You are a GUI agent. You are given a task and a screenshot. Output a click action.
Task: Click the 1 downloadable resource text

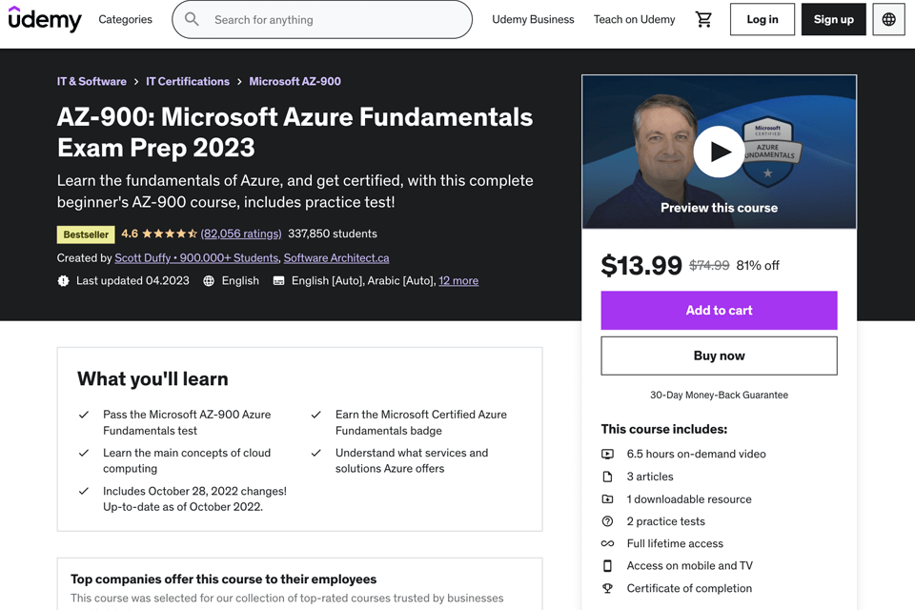tap(689, 499)
